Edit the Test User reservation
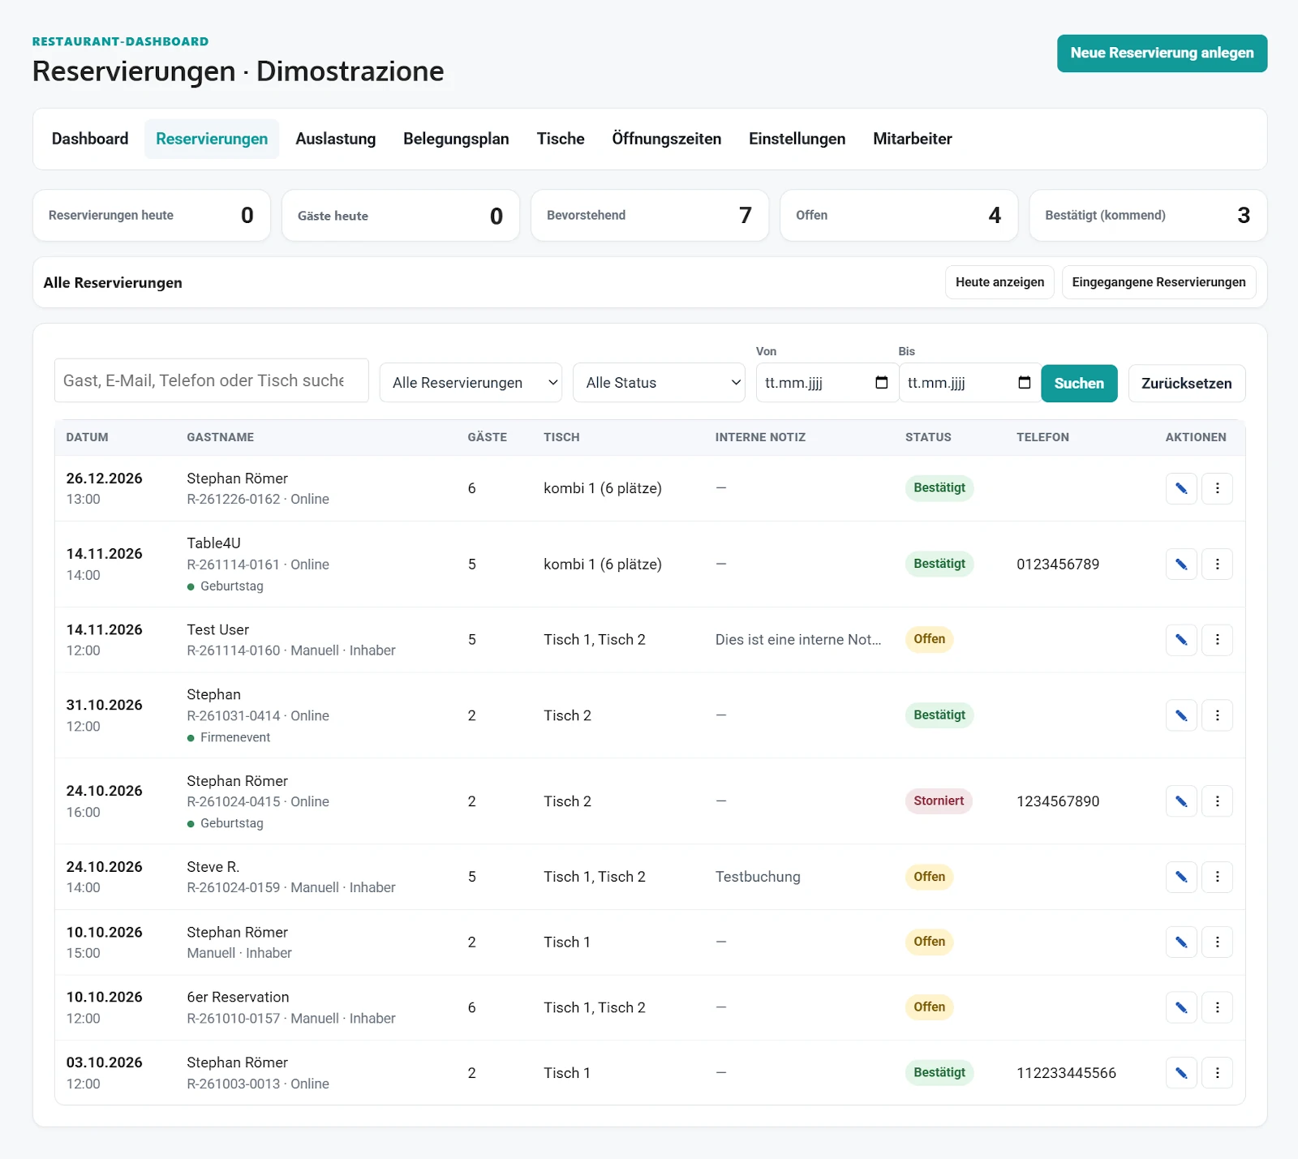1298x1159 pixels. pyautogui.click(x=1181, y=640)
